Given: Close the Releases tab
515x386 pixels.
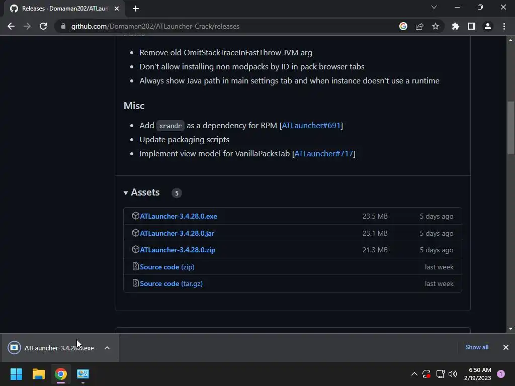Looking at the screenshot, I should point(117,9).
